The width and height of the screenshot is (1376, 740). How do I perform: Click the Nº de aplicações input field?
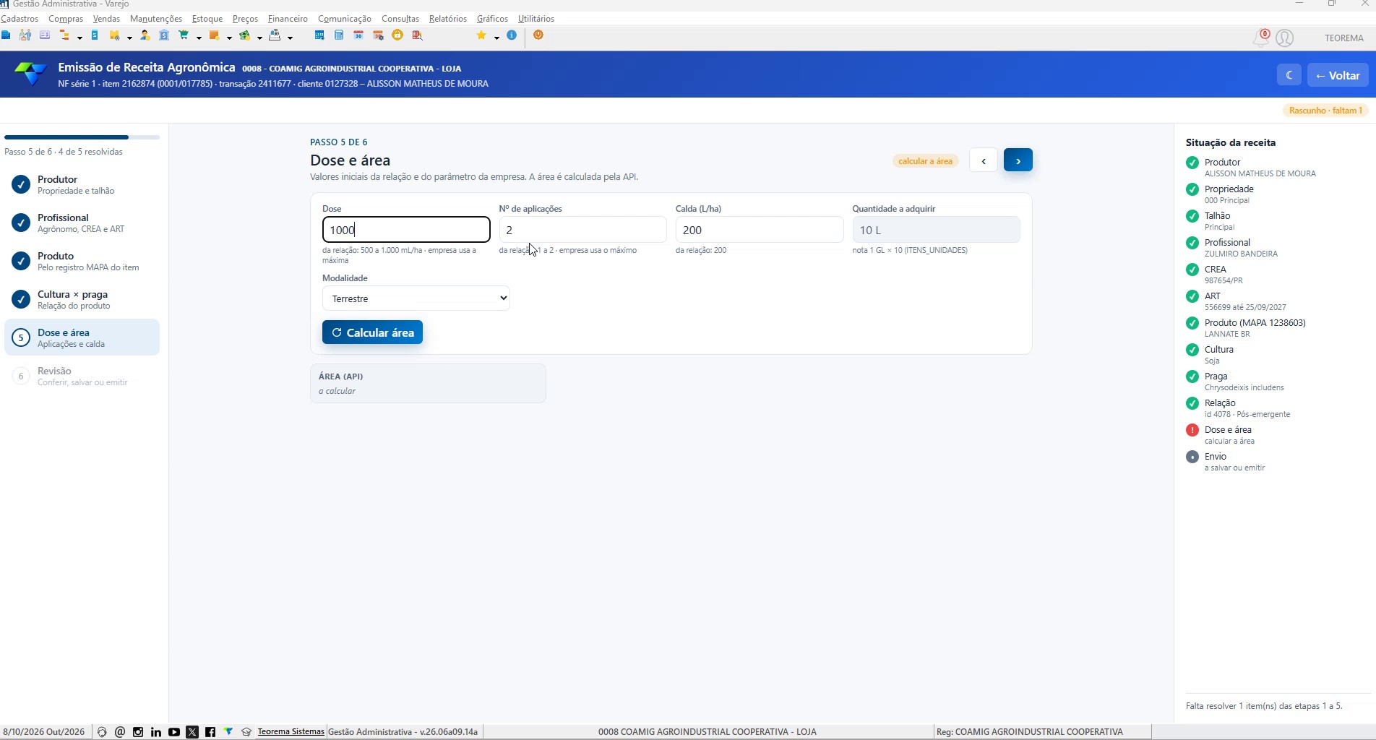(582, 230)
